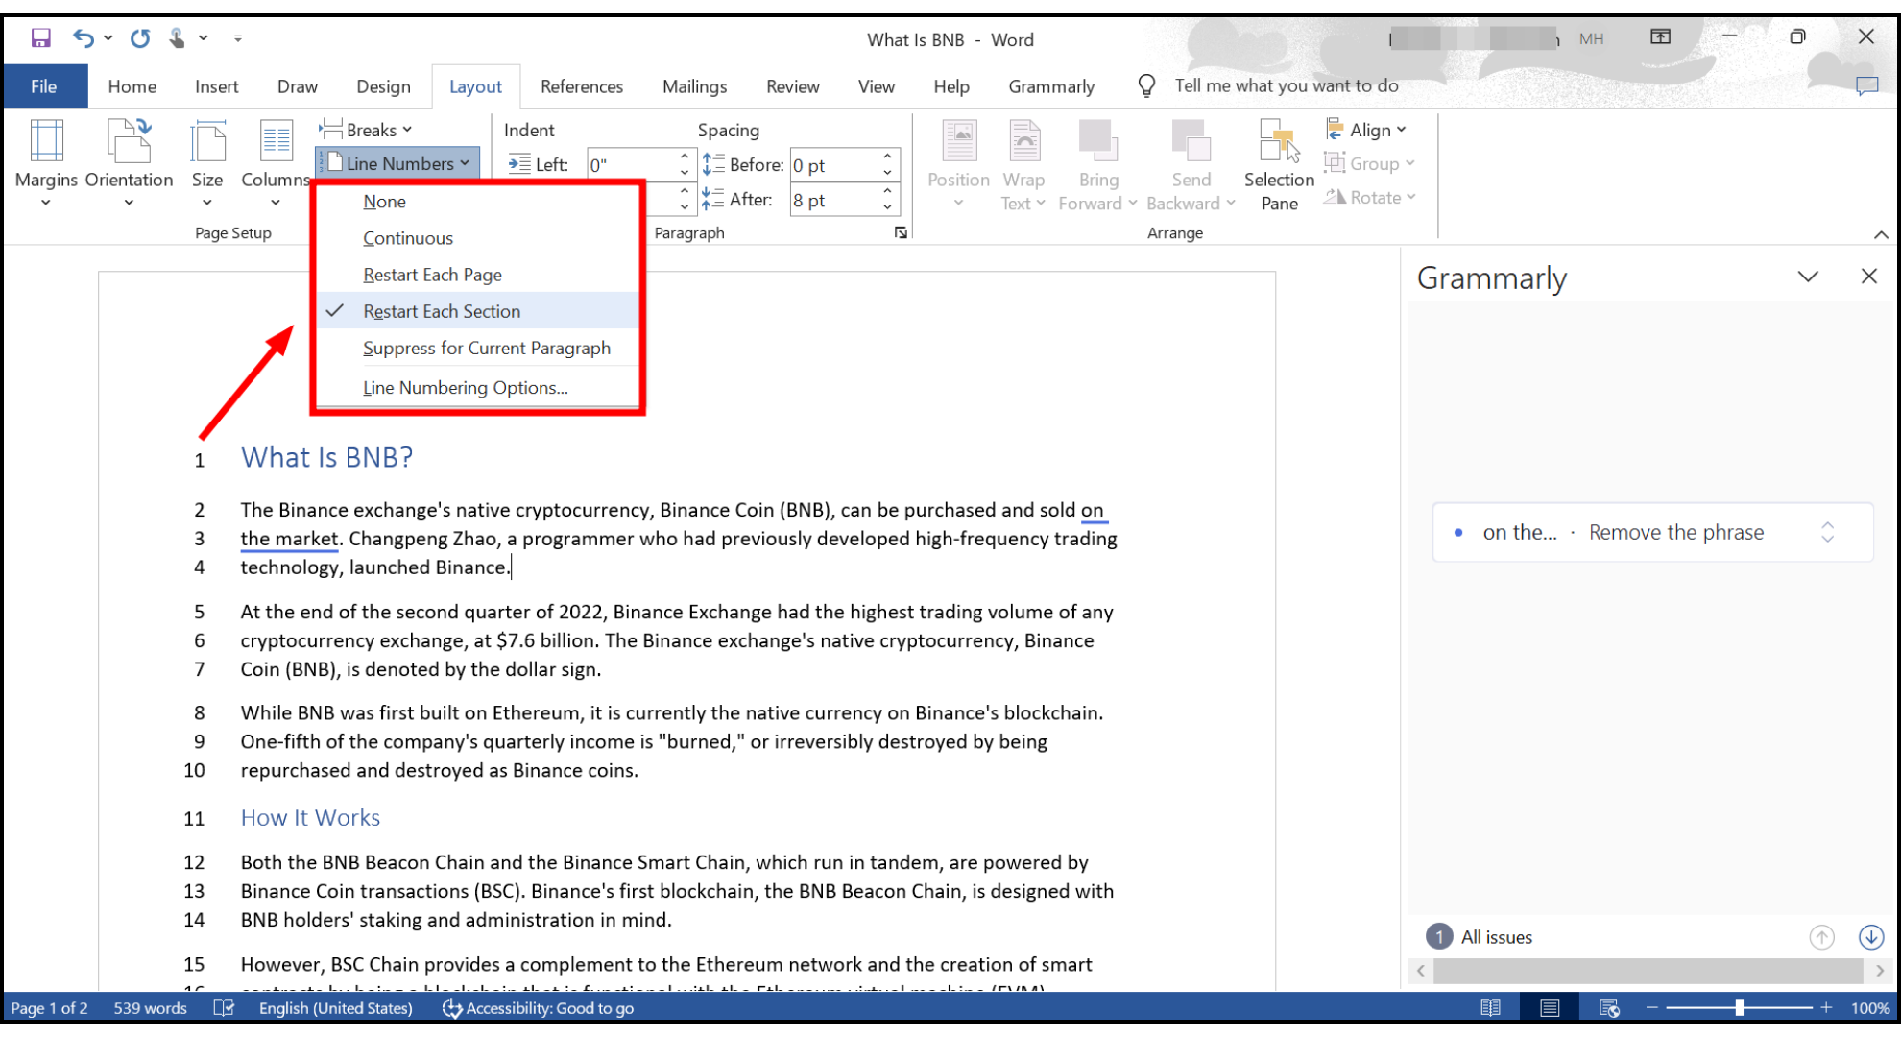
Task: Switch to Read Mode in status bar
Action: (x=1491, y=1007)
